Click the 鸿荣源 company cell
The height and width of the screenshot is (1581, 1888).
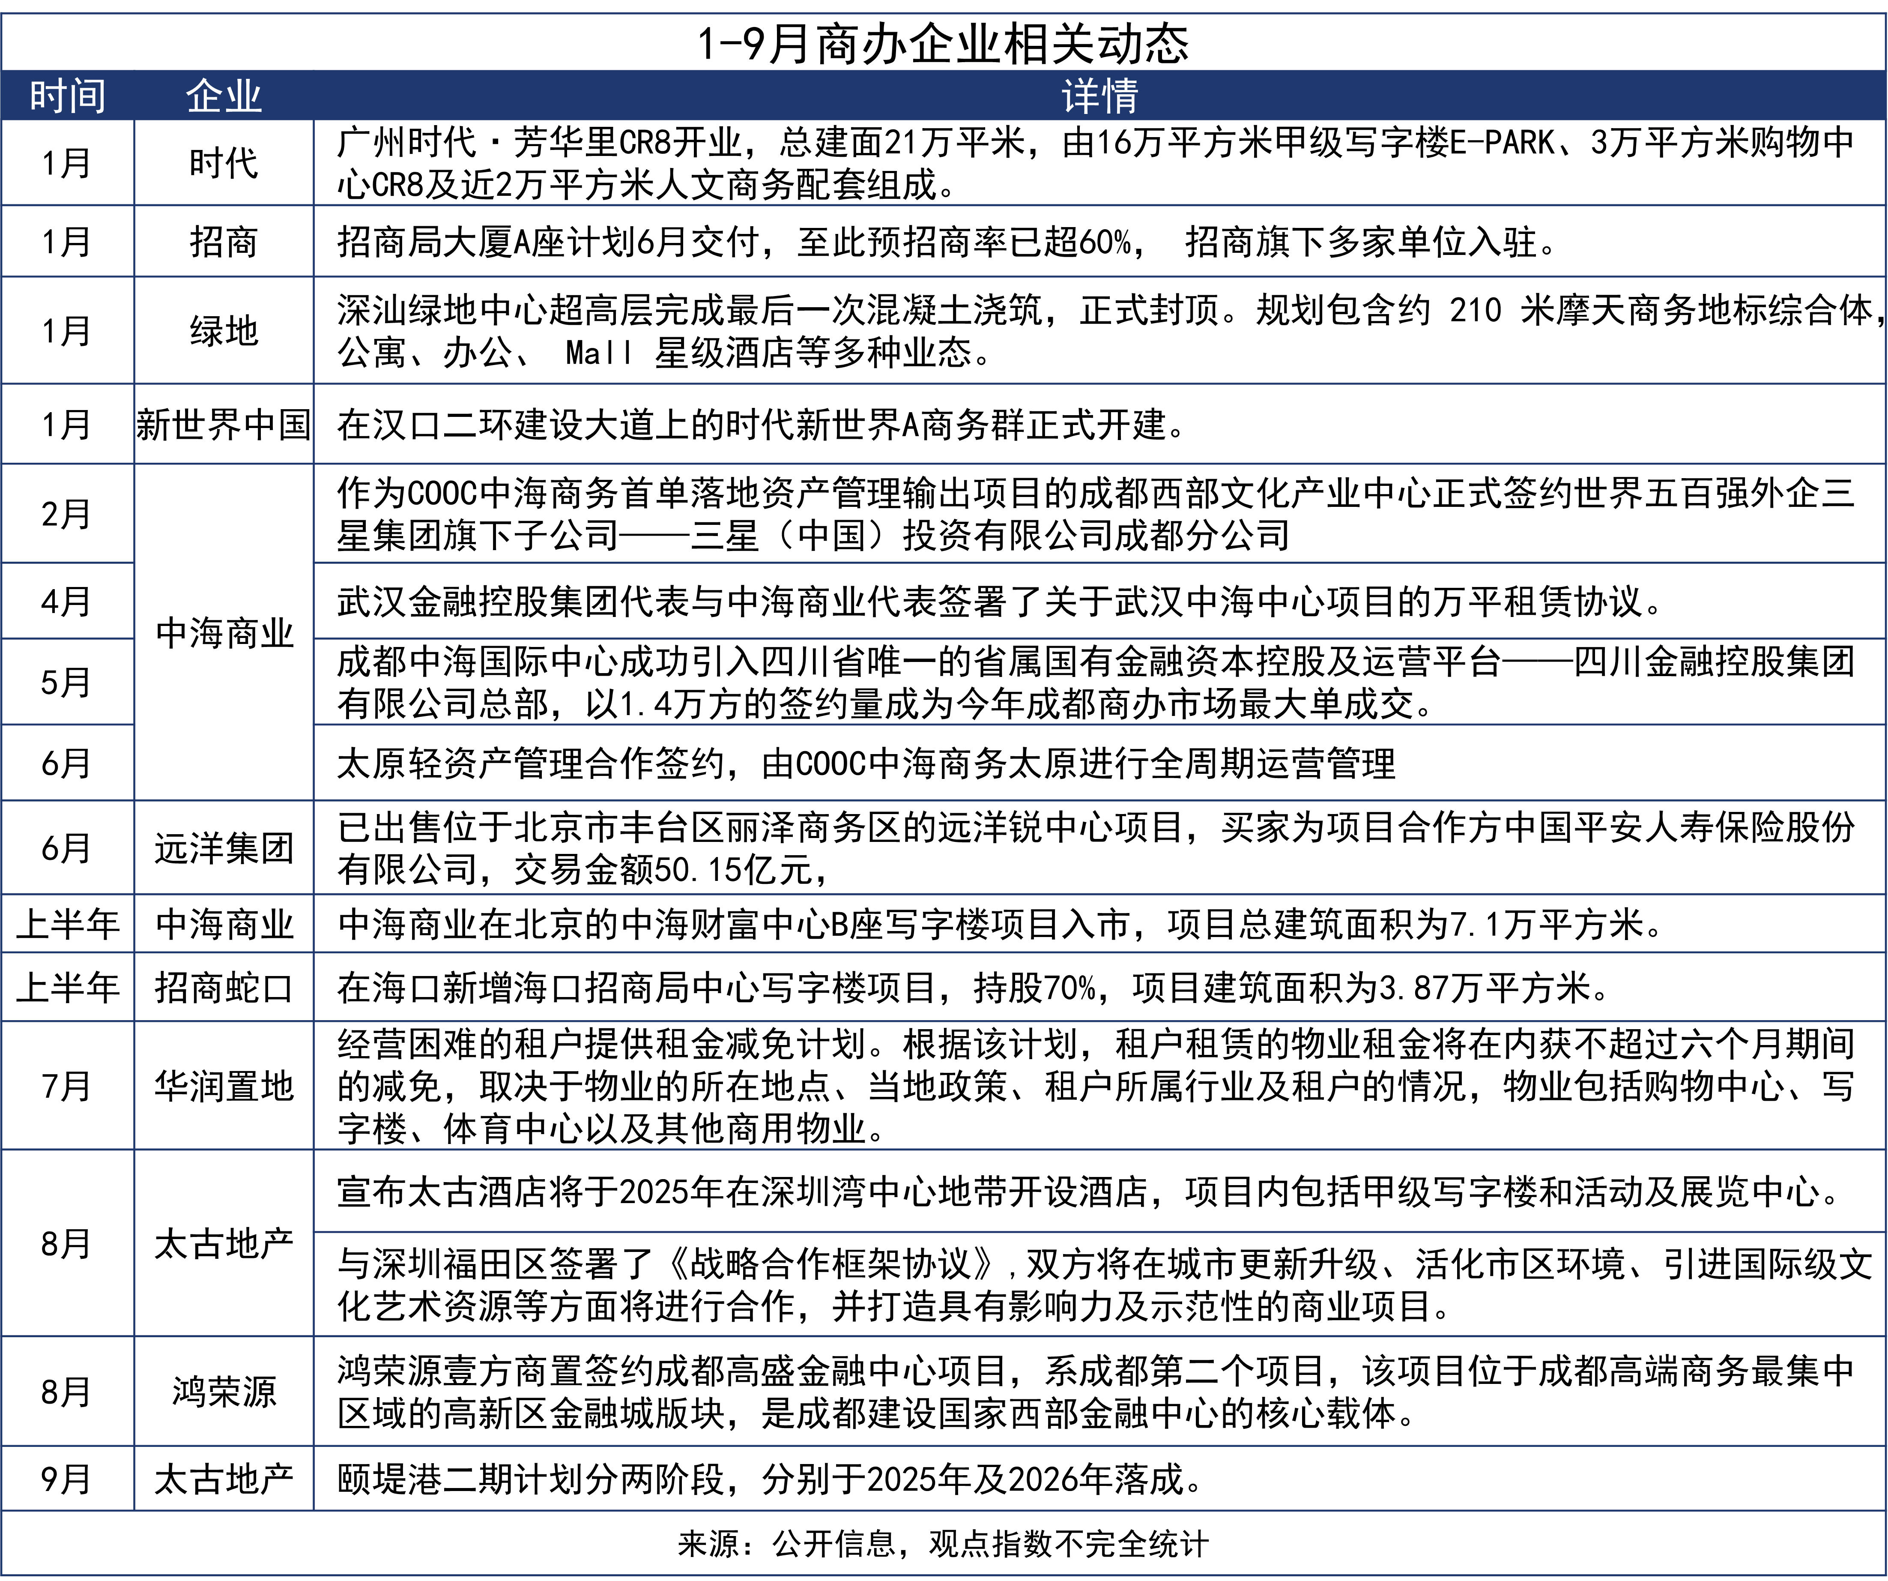click(x=224, y=1391)
